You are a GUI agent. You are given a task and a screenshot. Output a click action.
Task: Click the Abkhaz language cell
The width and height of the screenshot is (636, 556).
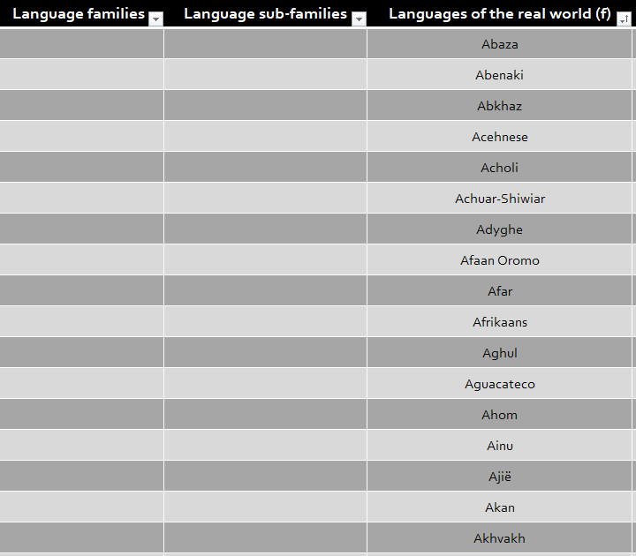click(x=499, y=105)
